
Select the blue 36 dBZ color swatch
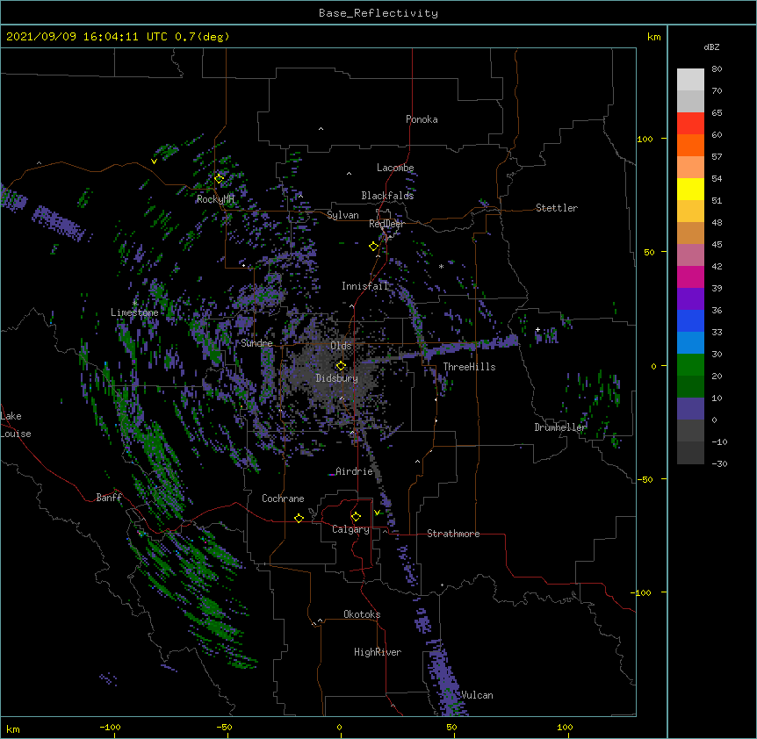tap(690, 320)
